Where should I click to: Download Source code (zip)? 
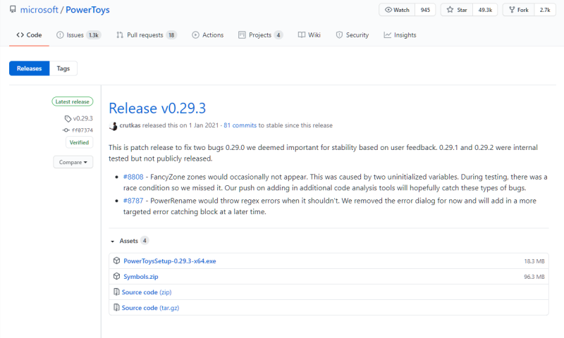click(147, 292)
